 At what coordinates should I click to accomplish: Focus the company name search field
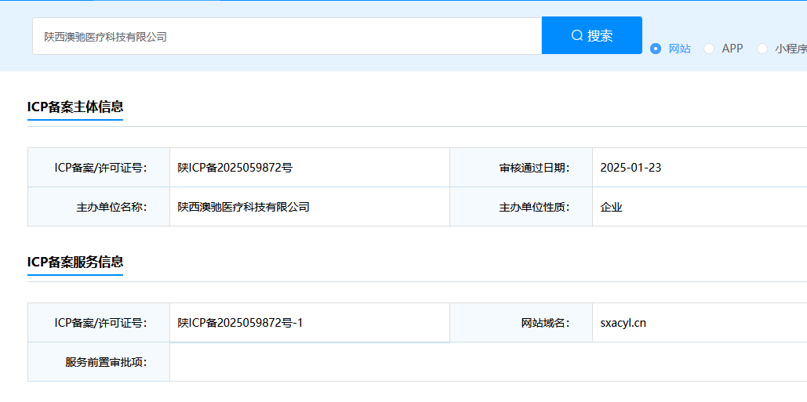[x=287, y=36]
